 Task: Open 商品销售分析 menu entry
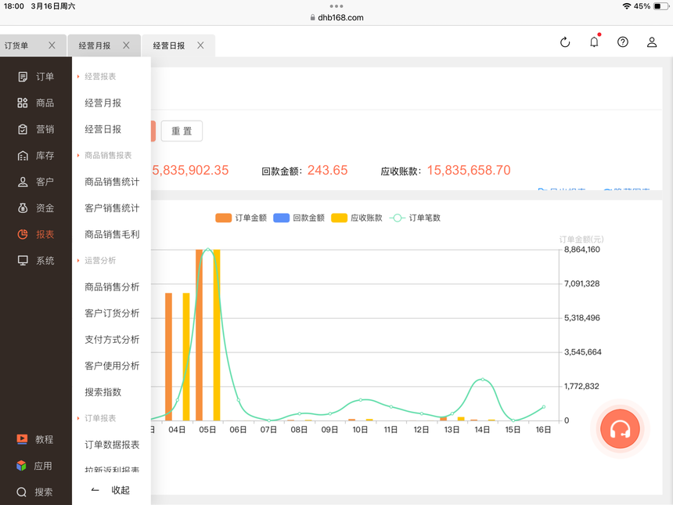coord(112,287)
